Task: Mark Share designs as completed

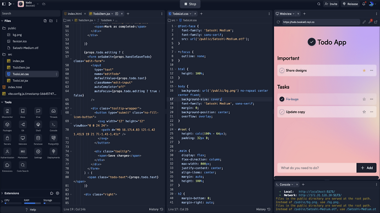Action: 282,70
